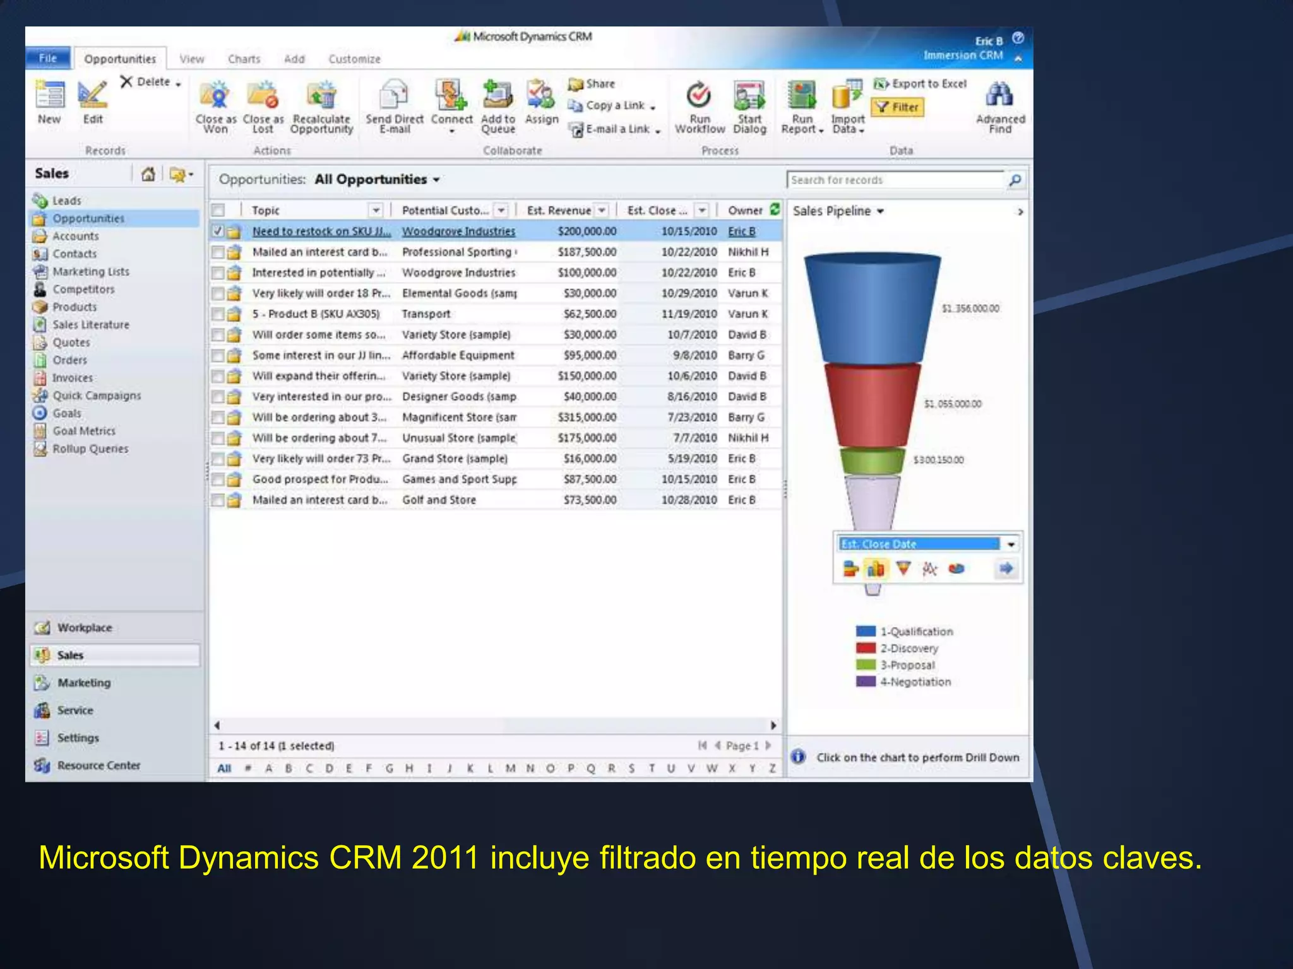The width and height of the screenshot is (1293, 969).
Task: Select the column chart type icon
Action: [876, 569]
